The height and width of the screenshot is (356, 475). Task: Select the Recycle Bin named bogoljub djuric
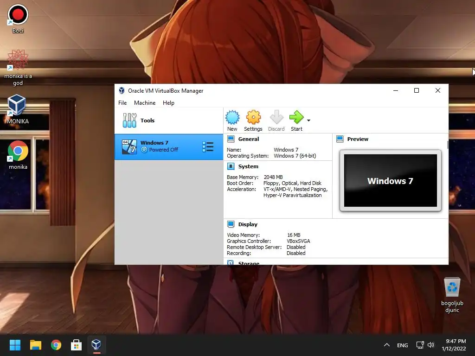point(452,295)
